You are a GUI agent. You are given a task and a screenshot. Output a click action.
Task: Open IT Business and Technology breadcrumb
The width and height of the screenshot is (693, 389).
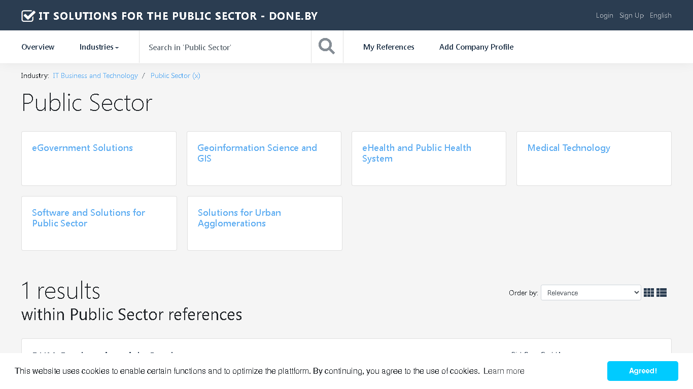point(95,75)
